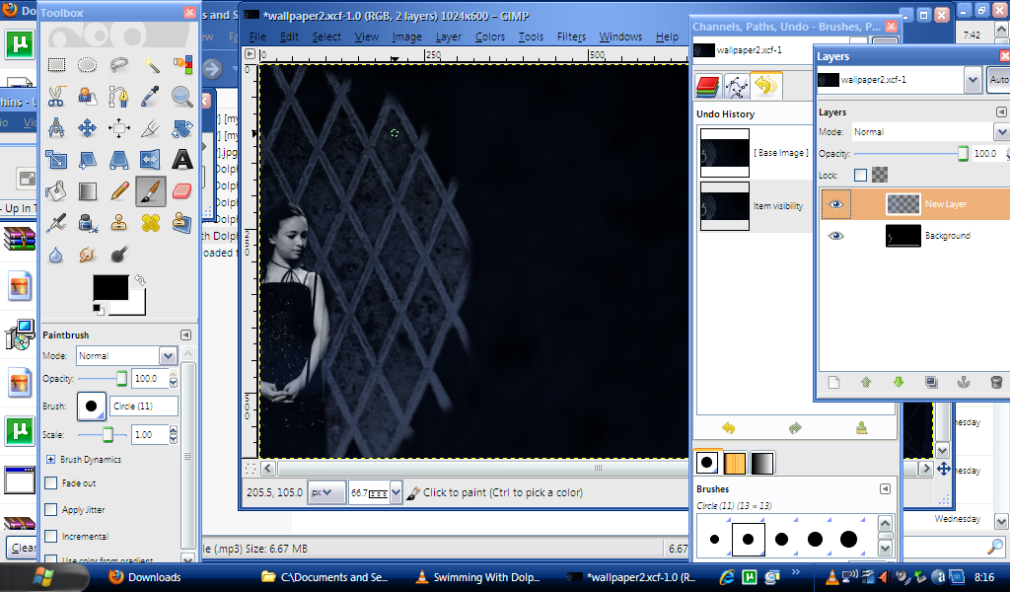
Task: Switch to the Paths tab
Action: coord(736,86)
